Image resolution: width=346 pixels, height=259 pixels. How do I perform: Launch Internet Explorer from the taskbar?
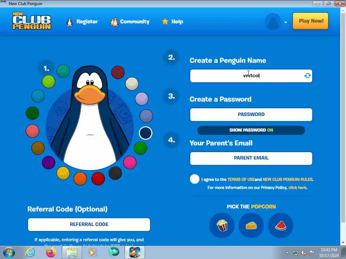pyautogui.click(x=30, y=252)
